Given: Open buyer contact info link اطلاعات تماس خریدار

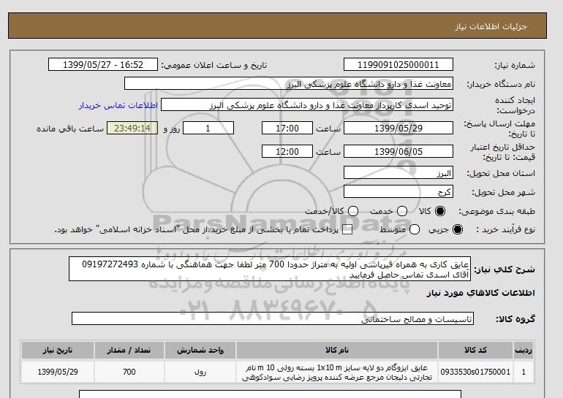Looking at the screenshot, I should [118, 106].
